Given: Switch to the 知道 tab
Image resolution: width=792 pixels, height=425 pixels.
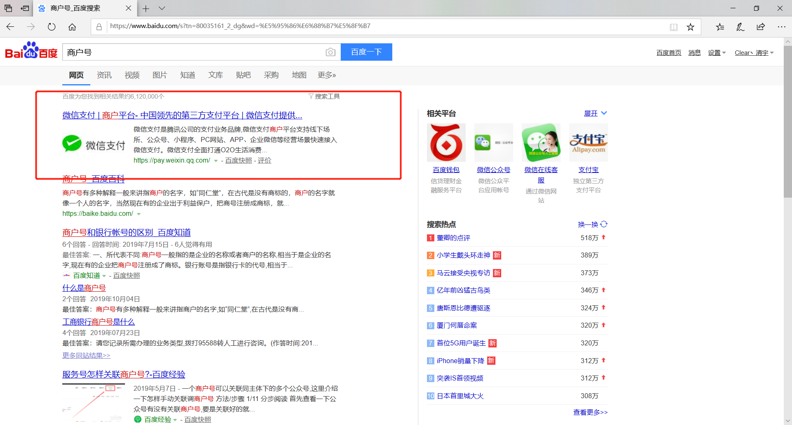Looking at the screenshot, I should pyautogui.click(x=188, y=75).
